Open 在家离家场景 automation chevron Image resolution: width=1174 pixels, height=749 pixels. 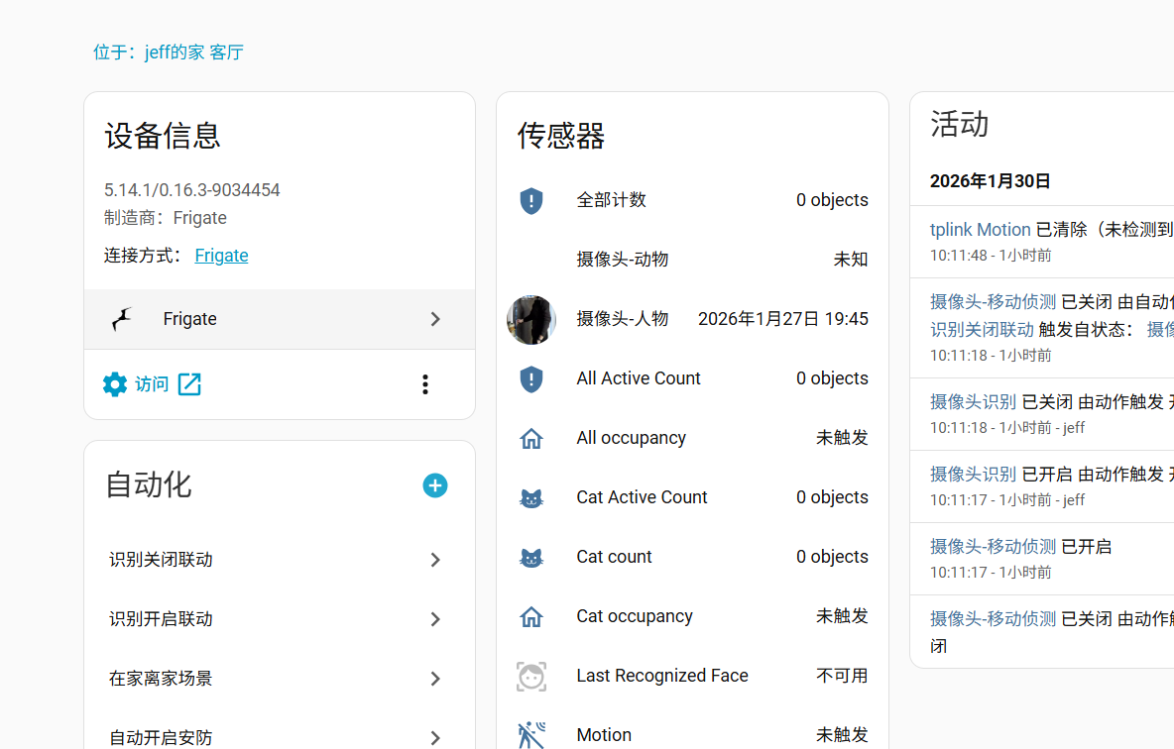435,679
